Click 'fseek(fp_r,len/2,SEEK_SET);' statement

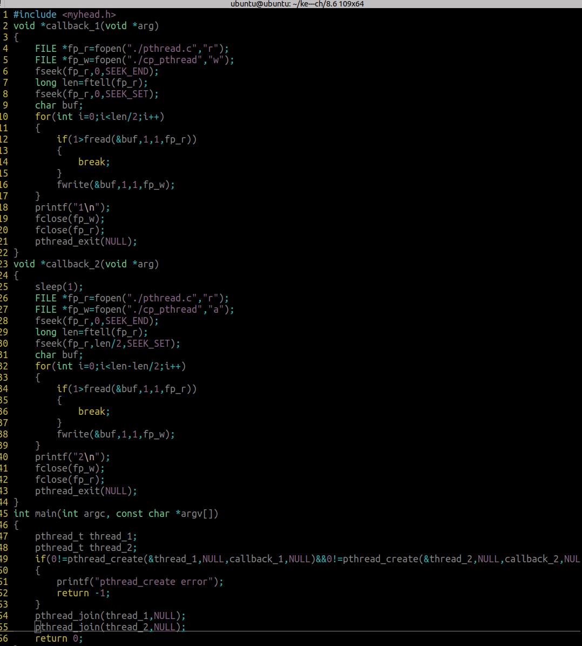click(107, 343)
